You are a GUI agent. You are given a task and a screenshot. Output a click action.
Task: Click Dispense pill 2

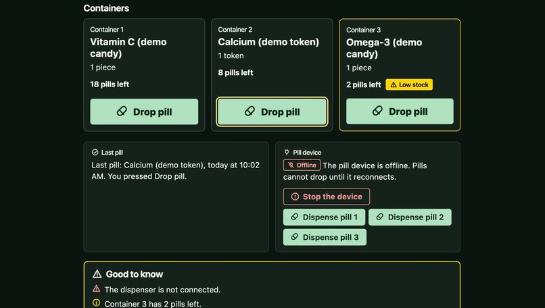[x=410, y=217]
